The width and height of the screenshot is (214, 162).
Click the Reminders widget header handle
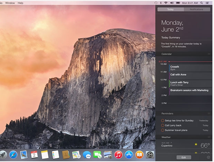209,113
